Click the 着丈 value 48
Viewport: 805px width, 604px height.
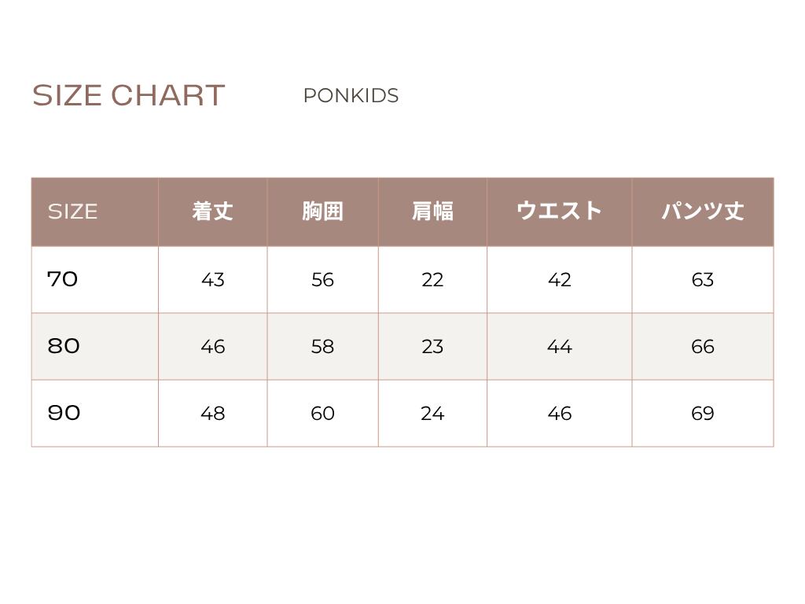(212, 414)
